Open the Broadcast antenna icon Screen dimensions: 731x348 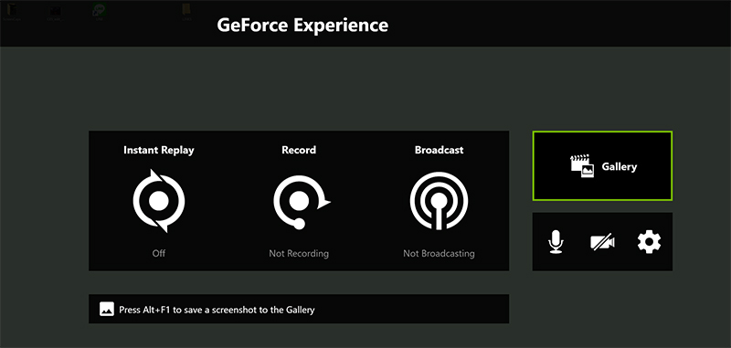pos(439,201)
